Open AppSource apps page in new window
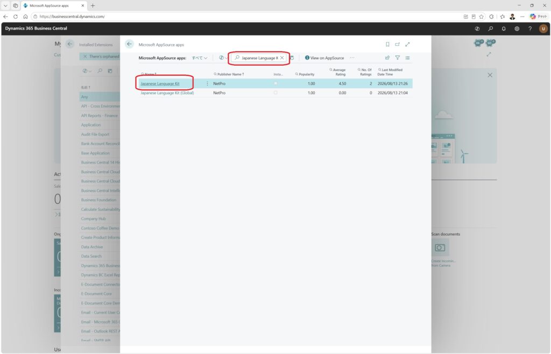551x354 pixels. click(398, 44)
